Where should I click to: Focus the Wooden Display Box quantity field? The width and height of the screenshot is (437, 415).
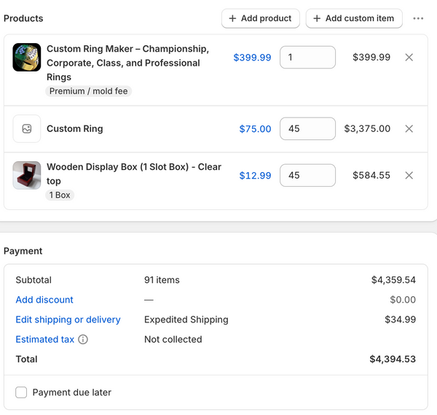tap(307, 175)
